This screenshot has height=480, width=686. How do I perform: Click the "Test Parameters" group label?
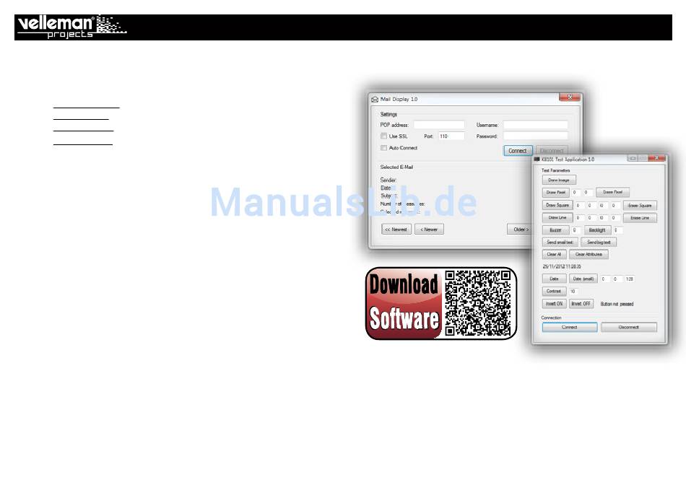coord(555,170)
